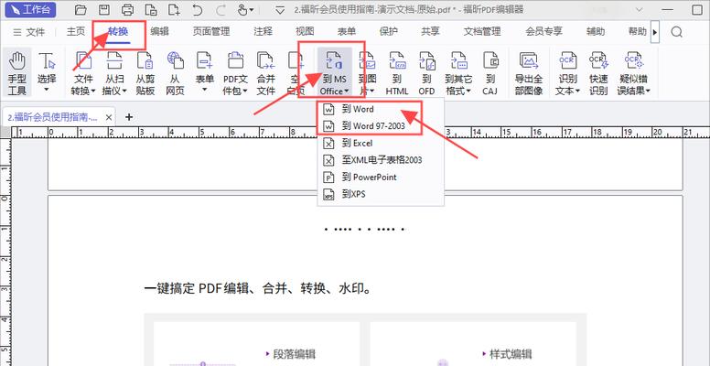The image size is (710, 366).
Task: Switch to the 共享 tab
Action: 430,31
